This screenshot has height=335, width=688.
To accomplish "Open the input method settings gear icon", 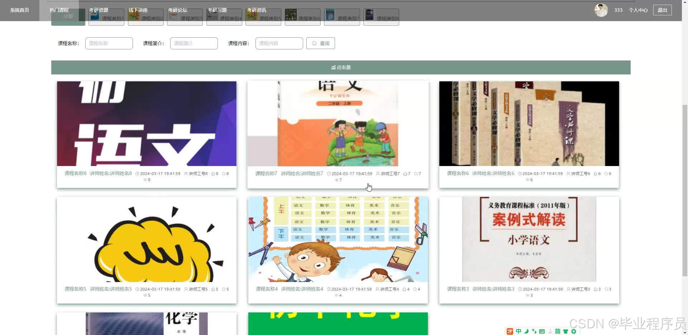I will click(x=574, y=331).
